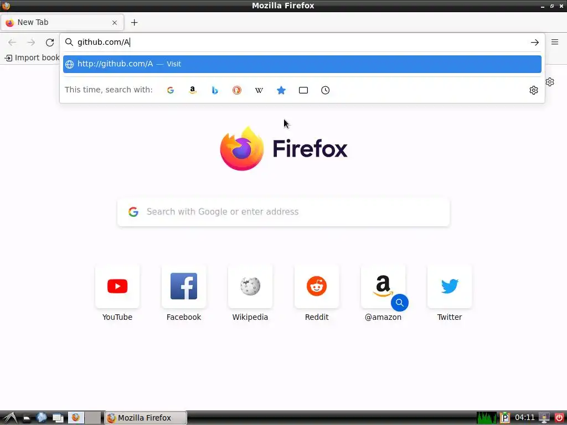Select the New Tab tab
This screenshot has height=425, width=567.
pos(62,22)
